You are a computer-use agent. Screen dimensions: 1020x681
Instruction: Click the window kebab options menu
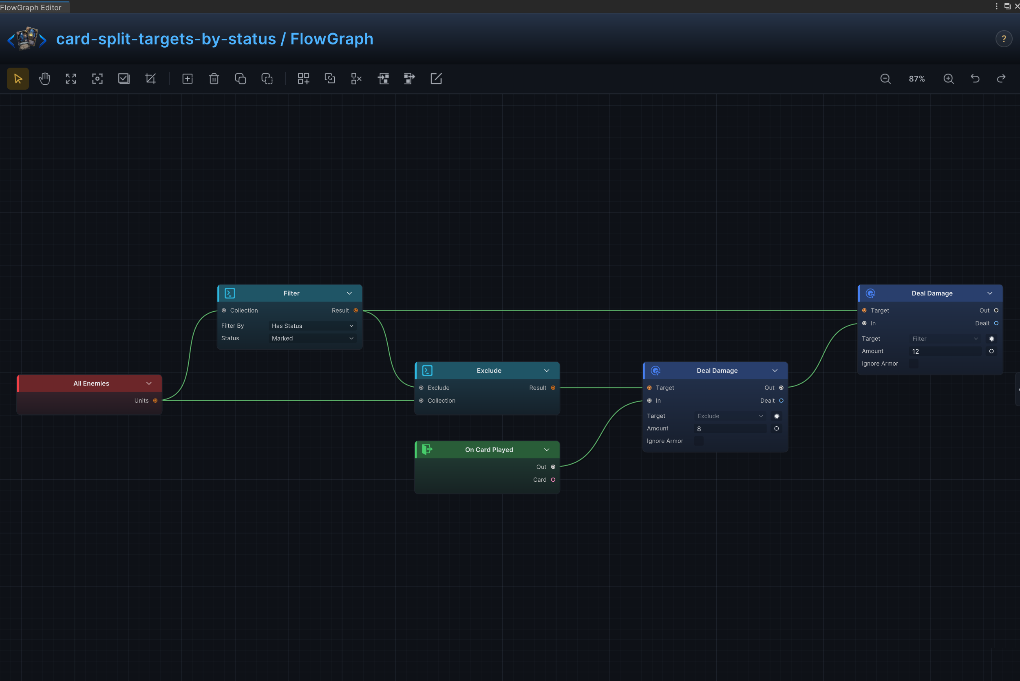[996, 6]
